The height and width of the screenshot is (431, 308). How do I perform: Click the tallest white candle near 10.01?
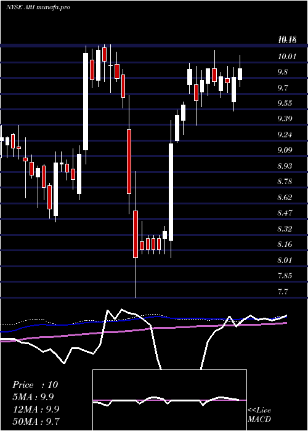[86, 102]
